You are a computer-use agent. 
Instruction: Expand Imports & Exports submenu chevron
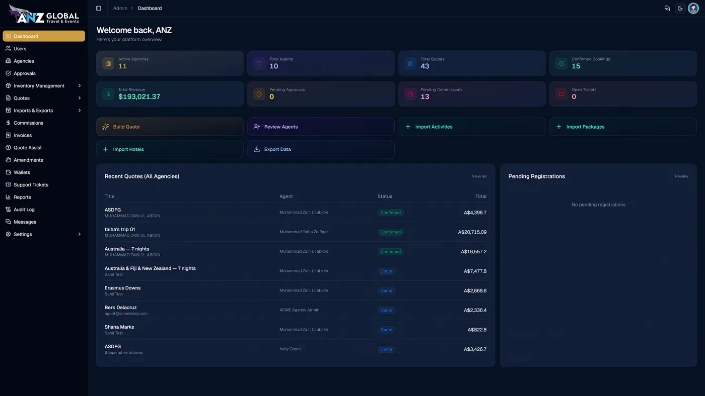[x=80, y=111]
